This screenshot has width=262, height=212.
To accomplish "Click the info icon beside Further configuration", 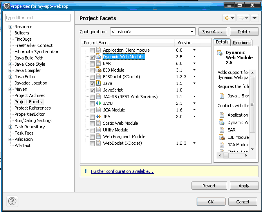I will [86, 171].
